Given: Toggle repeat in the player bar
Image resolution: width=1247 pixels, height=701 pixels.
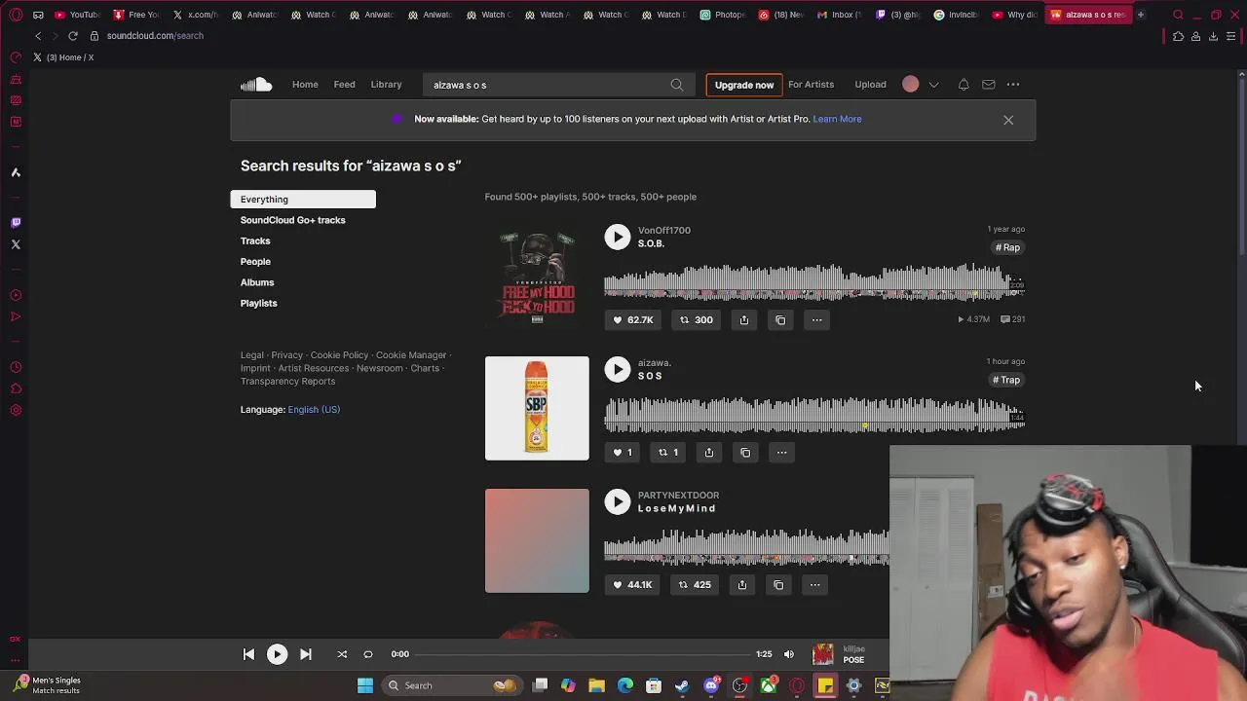Looking at the screenshot, I should coord(367,654).
